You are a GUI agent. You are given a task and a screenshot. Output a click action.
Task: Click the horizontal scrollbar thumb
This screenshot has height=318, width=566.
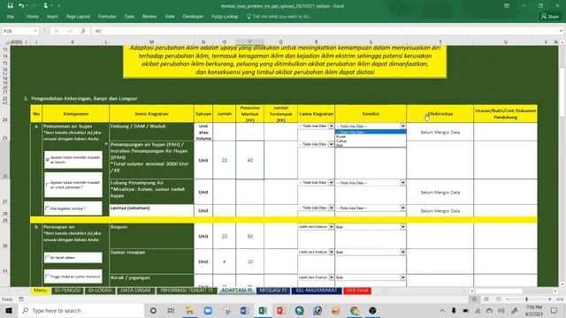pyautogui.click(x=499, y=291)
